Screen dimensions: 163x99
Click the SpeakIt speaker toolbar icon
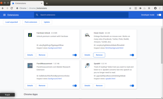[140, 8]
